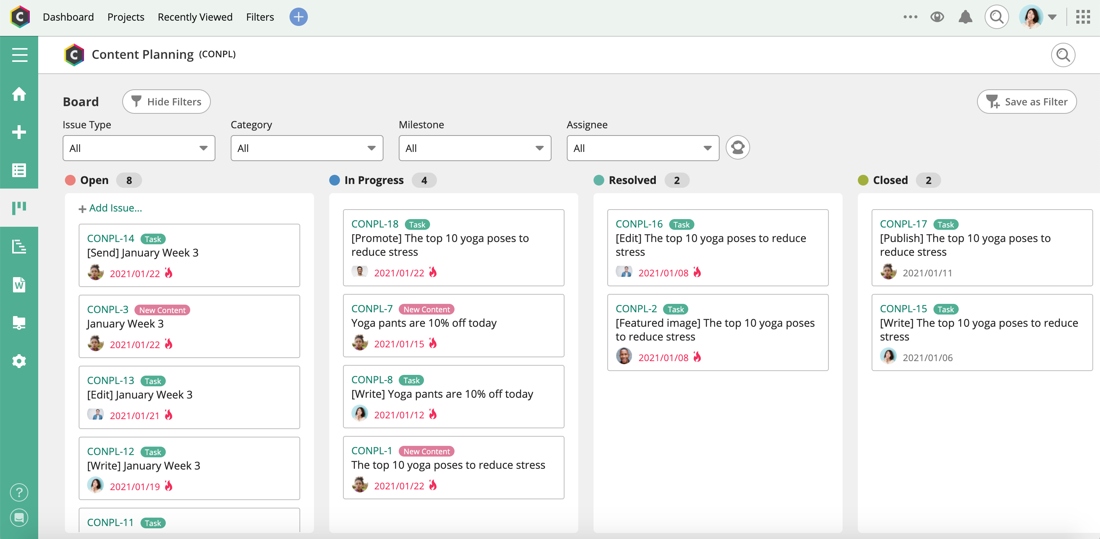The image size is (1100, 539).
Task: Click the project search magnifier icon
Action: [x=1063, y=55]
